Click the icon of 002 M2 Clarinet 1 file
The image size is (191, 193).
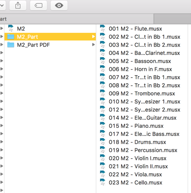click(x=103, y=36)
